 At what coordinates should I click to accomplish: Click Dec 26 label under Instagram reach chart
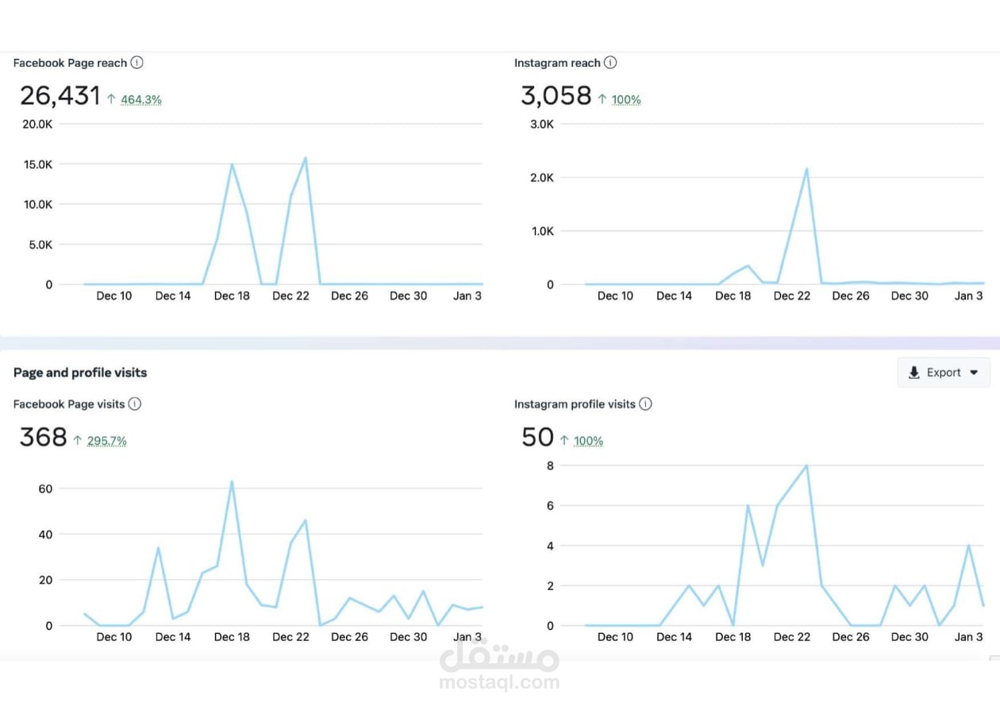click(x=851, y=296)
